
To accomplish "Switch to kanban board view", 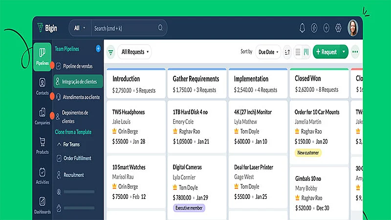I will pos(306,52).
